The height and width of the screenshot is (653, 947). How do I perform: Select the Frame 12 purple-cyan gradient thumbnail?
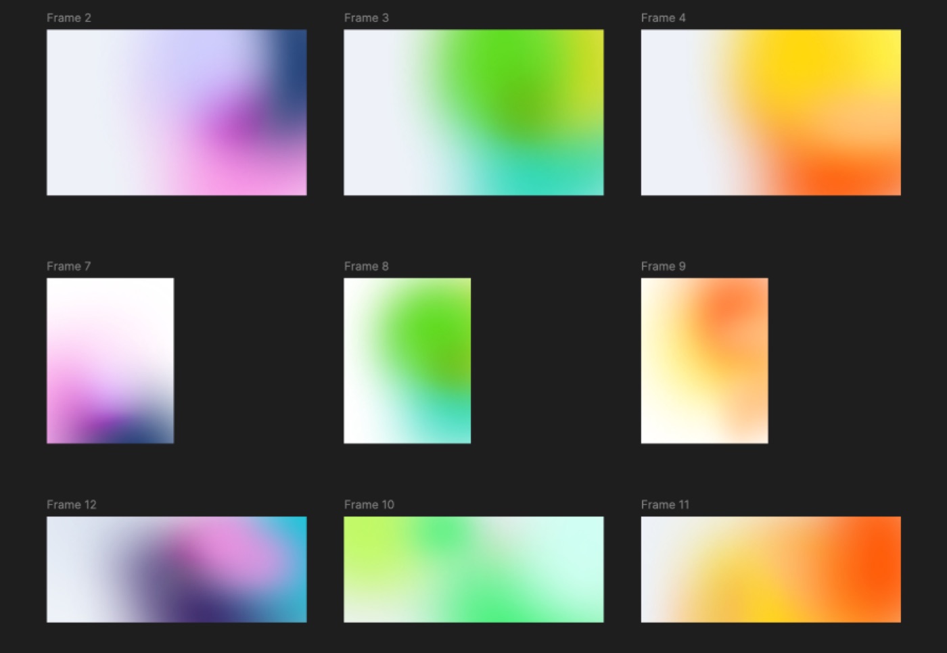coord(177,569)
